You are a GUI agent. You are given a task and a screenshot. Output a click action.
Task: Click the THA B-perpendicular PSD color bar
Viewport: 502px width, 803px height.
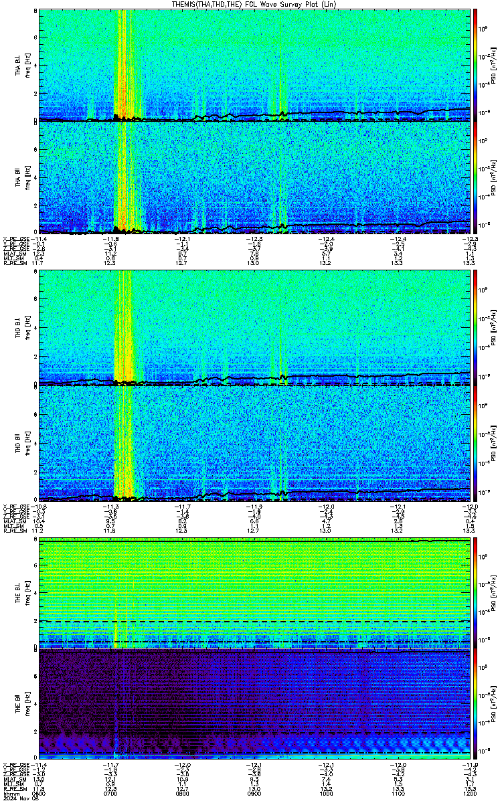[475, 65]
